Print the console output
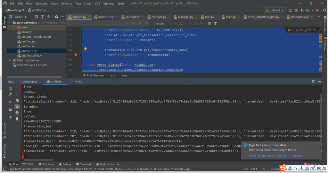The height and width of the screenshot is (173, 329). tap(17, 113)
